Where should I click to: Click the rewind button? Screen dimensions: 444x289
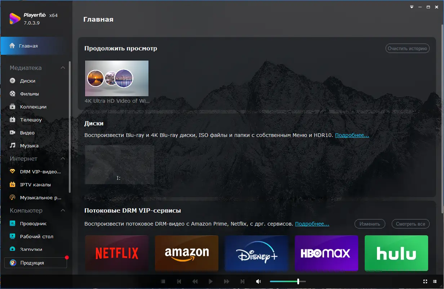[x=195, y=281]
